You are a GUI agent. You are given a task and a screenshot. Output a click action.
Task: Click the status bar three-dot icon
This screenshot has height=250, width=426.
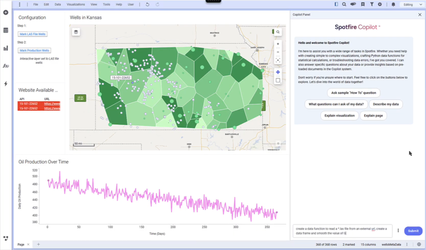pyautogui.click(x=407, y=244)
